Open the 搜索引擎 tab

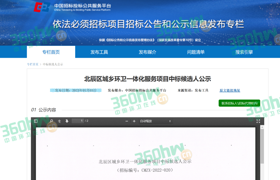click(244, 52)
